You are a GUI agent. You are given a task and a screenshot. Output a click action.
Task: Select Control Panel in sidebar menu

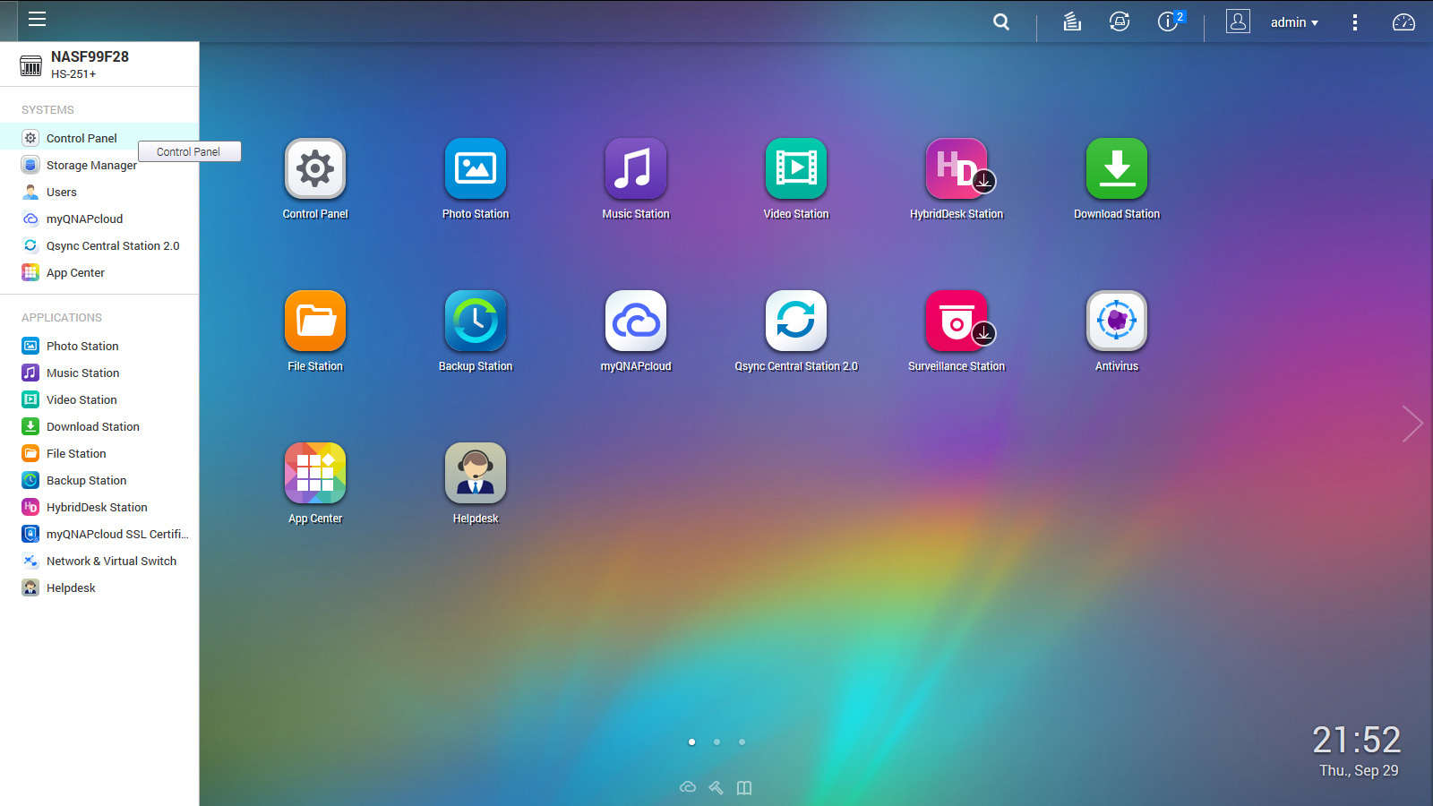click(99, 138)
